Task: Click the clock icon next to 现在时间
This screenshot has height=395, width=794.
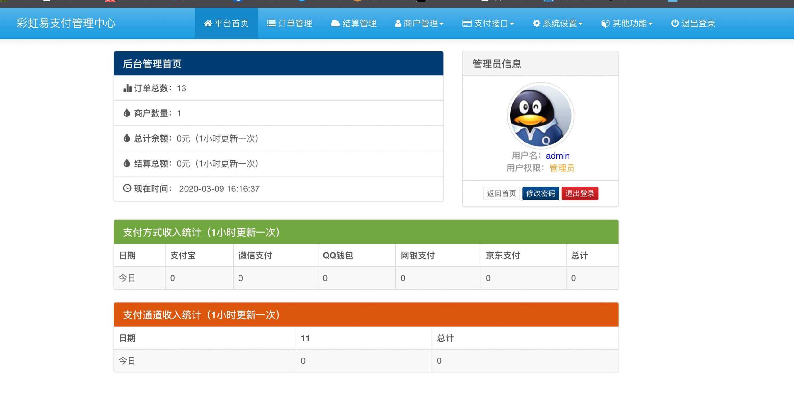Action: (127, 188)
